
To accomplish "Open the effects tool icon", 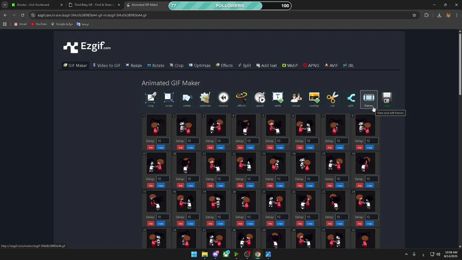I will (241, 99).
